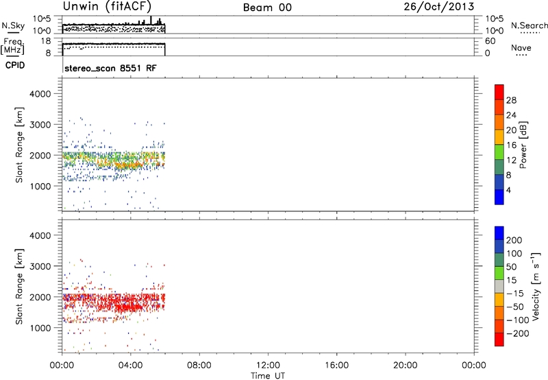Viewport: 548px width, 380px height.
Task: Select the "16:00" time tick label
Action: pos(336,366)
